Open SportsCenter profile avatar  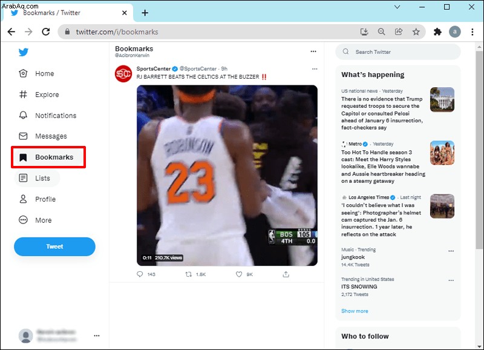click(x=123, y=74)
